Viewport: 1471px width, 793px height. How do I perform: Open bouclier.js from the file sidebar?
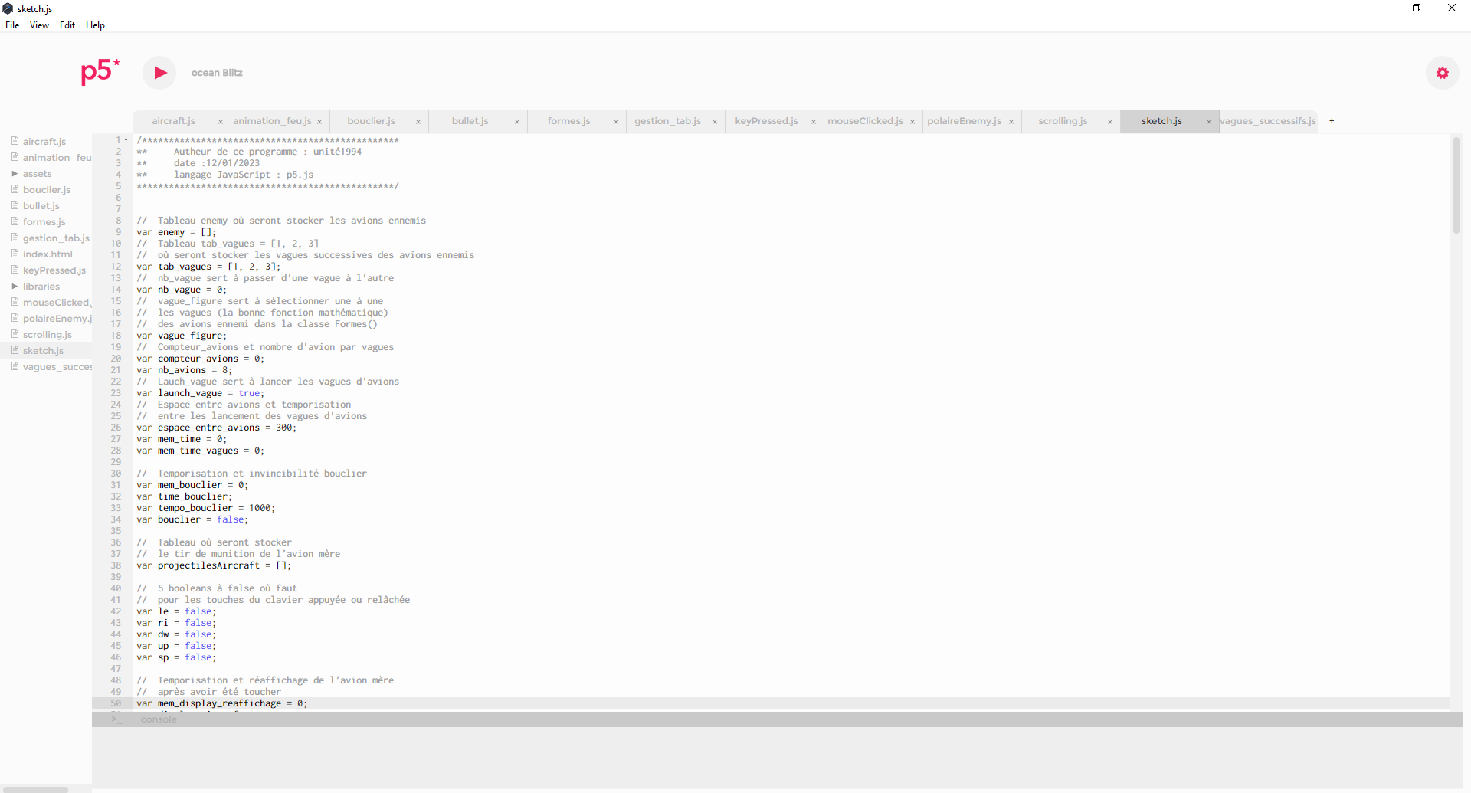coord(47,190)
